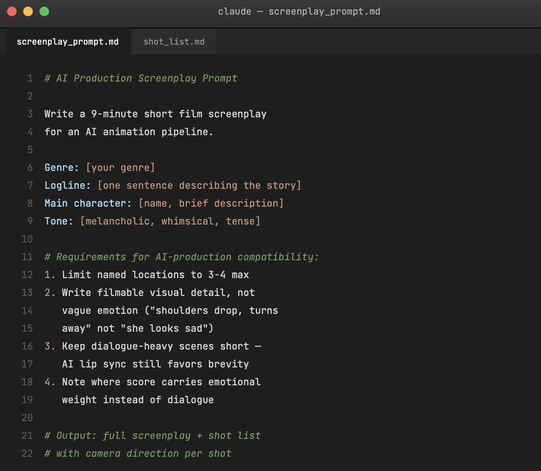Click the yellow minimize window button
The width and height of the screenshot is (541, 471).
(x=28, y=11)
